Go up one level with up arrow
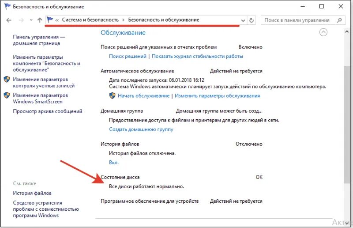This screenshot has height=228, width=353. click(x=40, y=20)
